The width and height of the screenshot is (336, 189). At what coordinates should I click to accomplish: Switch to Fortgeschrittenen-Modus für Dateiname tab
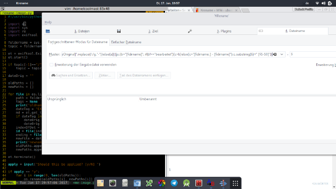78,42
